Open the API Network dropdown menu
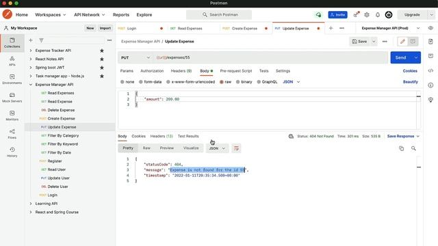Screen dimensions: 438x246 90,15
